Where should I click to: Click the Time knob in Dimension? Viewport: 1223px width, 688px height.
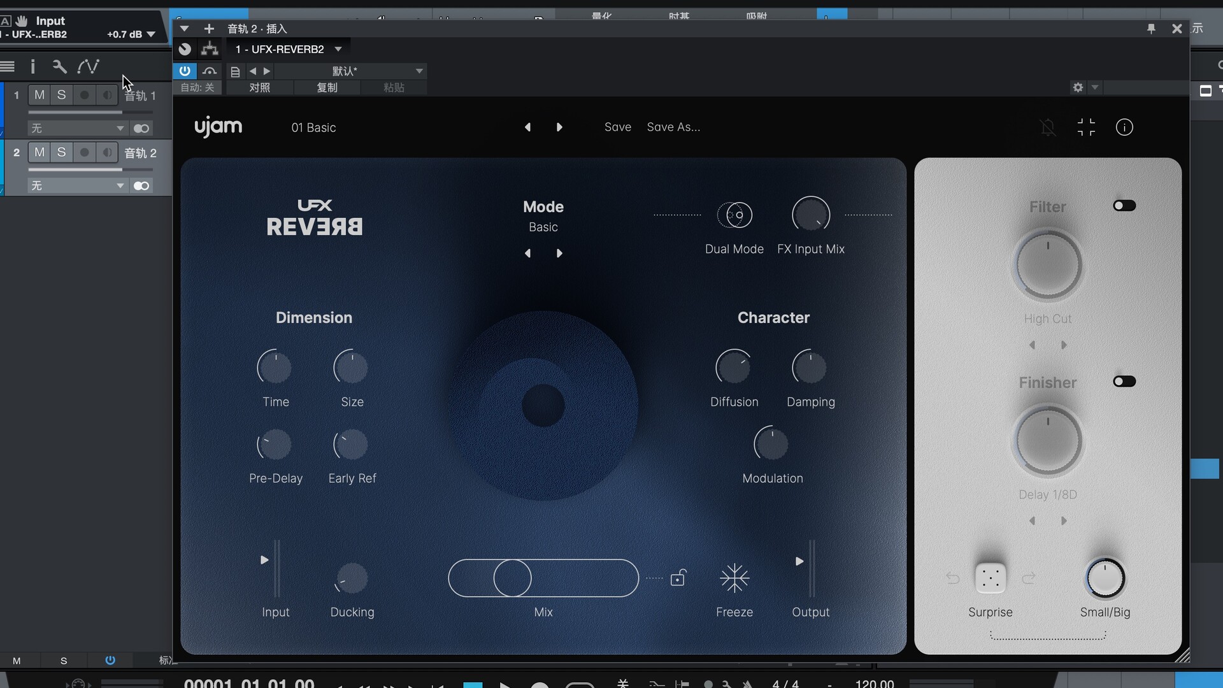(x=275, y=368)
